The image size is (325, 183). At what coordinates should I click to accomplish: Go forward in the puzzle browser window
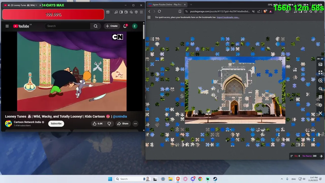click(154, 11)
